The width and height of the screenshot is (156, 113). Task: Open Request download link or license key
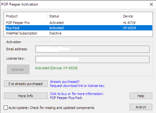point(77,86)
